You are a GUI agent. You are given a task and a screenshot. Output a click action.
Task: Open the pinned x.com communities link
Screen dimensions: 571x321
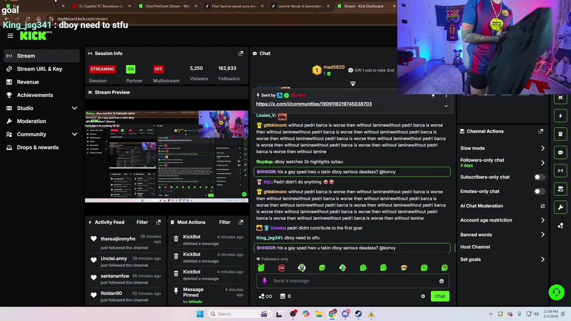point(314,104)
